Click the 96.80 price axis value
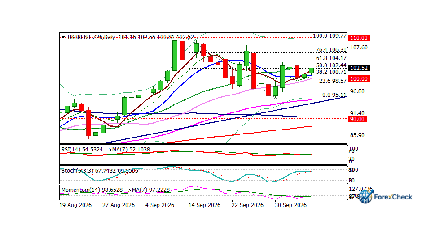Viewport: 431px width, 242px height. pos(357,91)
